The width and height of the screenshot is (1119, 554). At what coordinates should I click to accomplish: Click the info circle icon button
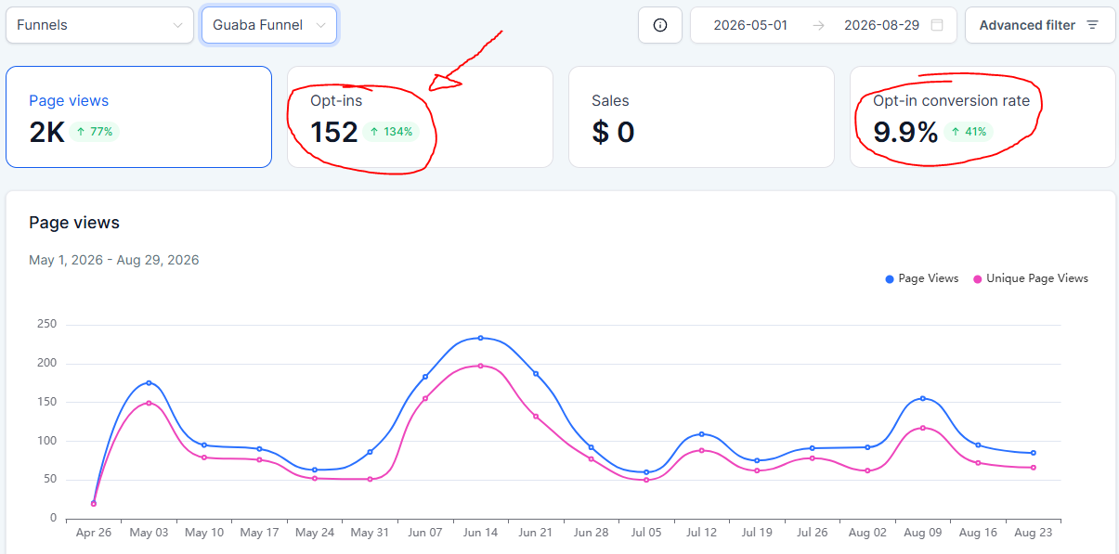click(x=660, y=25)
